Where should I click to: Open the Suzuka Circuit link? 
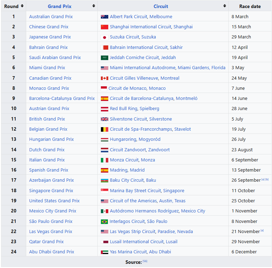pyautogui.click(x=124, y=37)
